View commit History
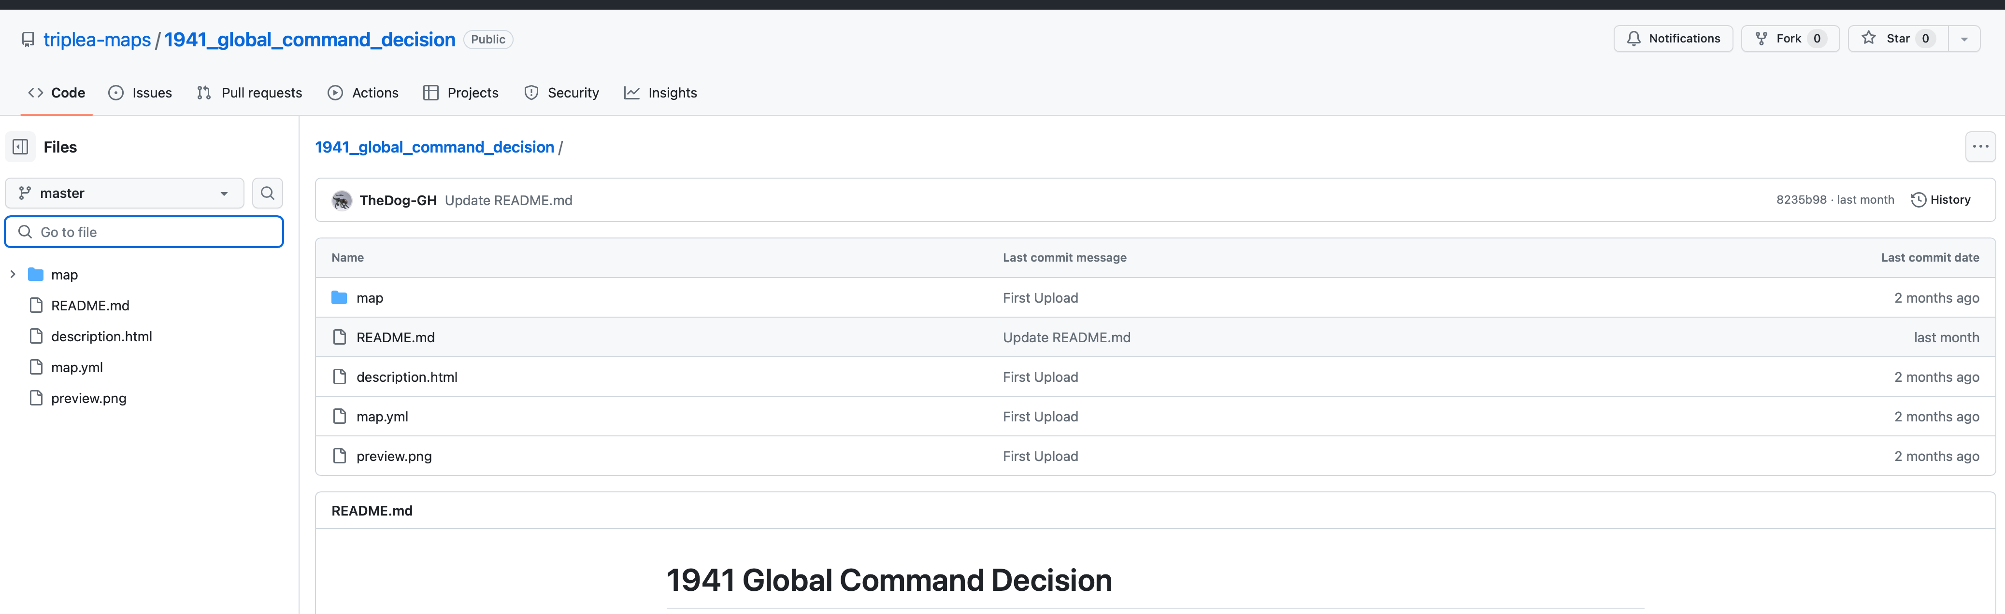 tap(1941, 200)
